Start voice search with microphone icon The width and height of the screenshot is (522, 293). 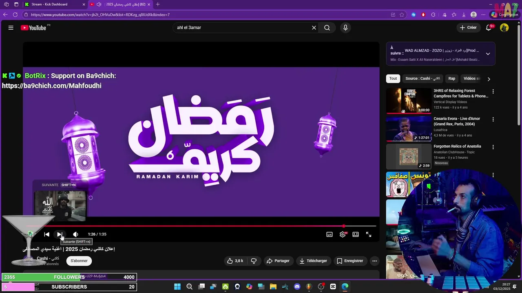(x=345, y=28)
